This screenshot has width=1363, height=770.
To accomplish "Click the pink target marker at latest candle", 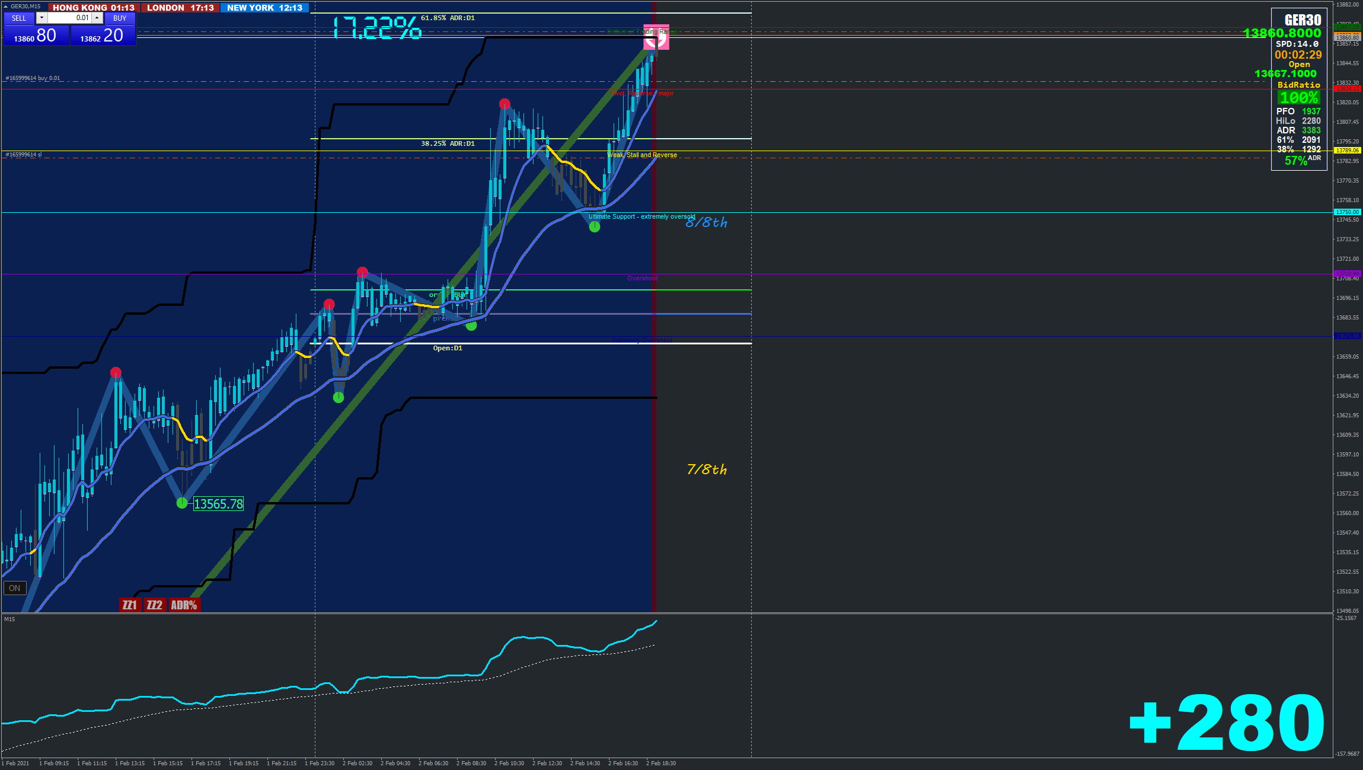I will pos(656,38).
